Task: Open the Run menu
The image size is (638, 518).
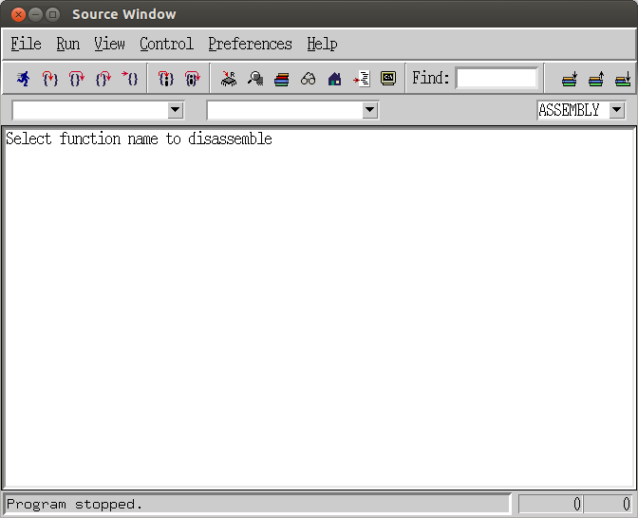Action: tap(68, 44)
